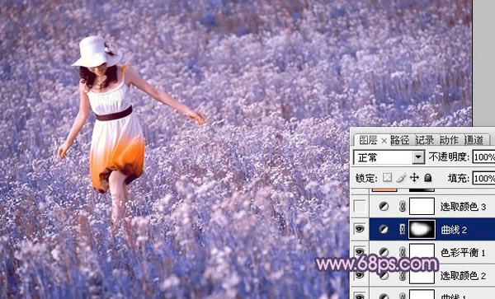Image resolution: width=495 pixels, height=299 pixels.
Task: Switch to the 路径 tab
Action: coord(400,140)
